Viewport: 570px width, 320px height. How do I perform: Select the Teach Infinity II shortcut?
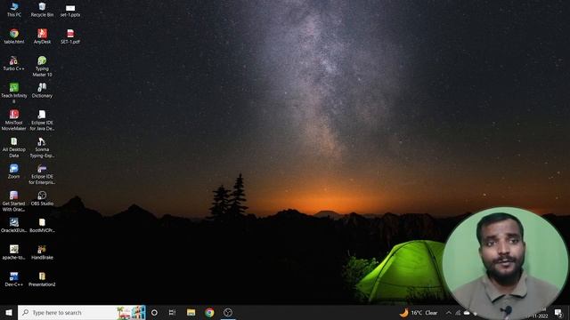[14, 93]
